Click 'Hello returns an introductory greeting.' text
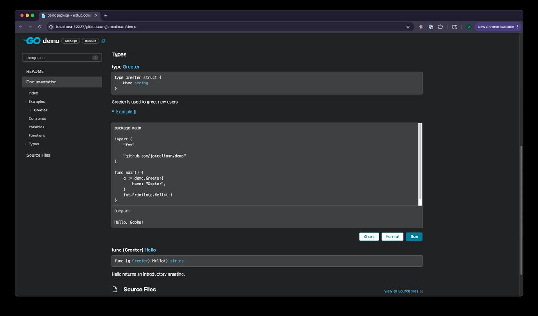Image resolution: width=538 pixels, height=316 pixels. click(x=148, y=274)
